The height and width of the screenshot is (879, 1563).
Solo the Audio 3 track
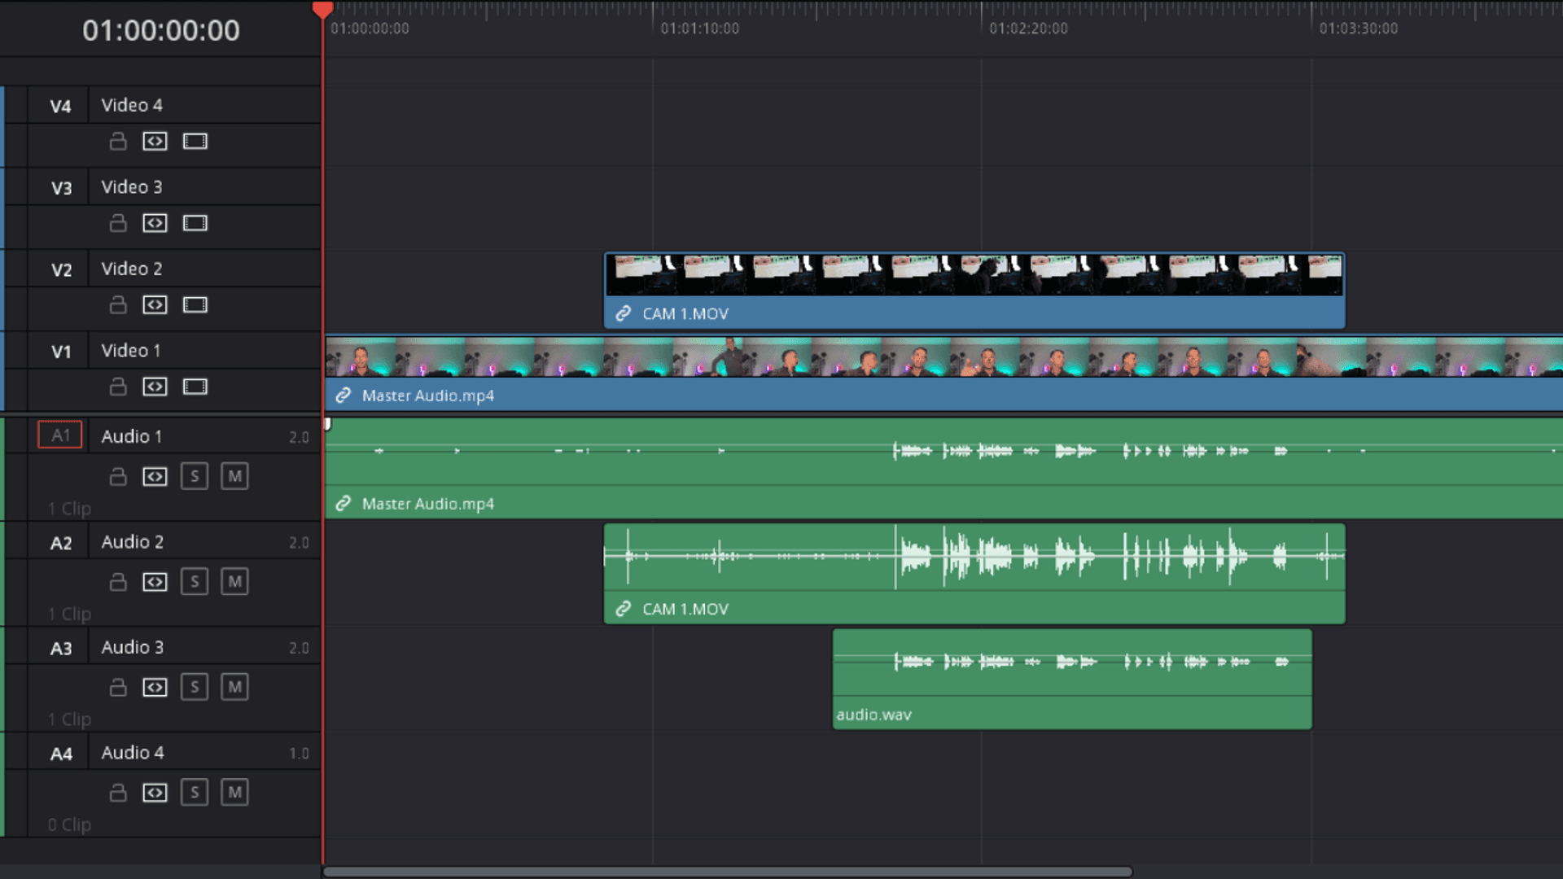(195, 688)
